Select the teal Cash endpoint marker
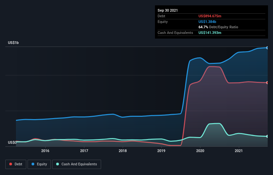 (267, 136)
